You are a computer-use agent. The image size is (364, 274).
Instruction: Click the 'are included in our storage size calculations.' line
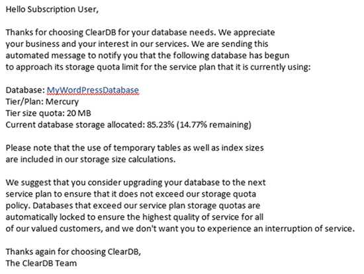pyautogui.click(x=91, y=160)
